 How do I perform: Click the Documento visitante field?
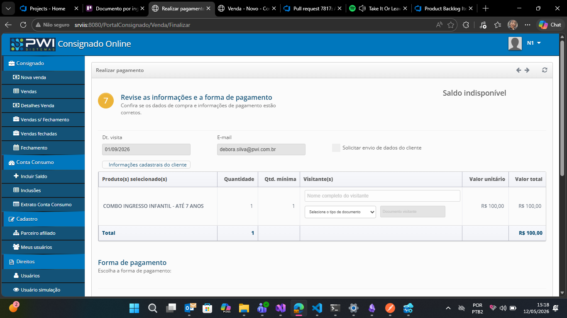[x=413, y=212]
